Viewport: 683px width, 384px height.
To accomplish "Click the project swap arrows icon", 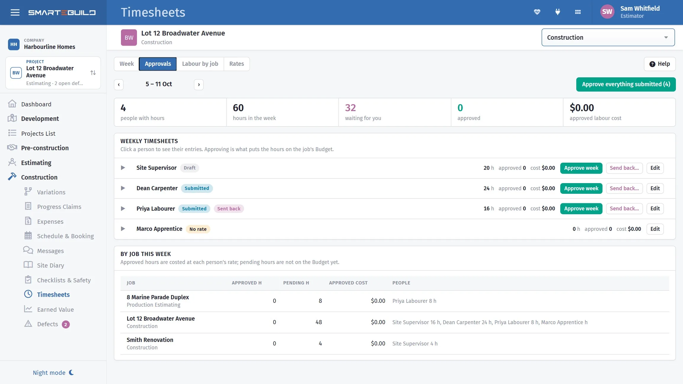I will [93, 73].
